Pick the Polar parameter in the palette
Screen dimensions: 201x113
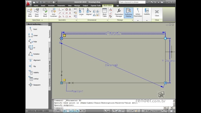(x=33, y=41)
